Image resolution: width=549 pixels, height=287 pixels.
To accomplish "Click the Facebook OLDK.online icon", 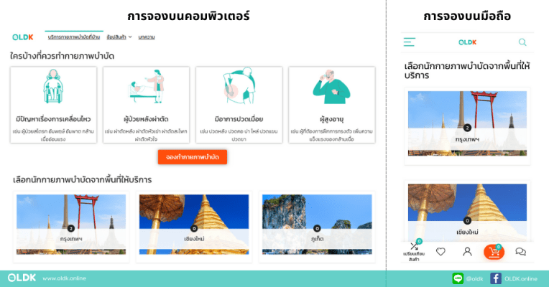I will (x=495, y=278).
